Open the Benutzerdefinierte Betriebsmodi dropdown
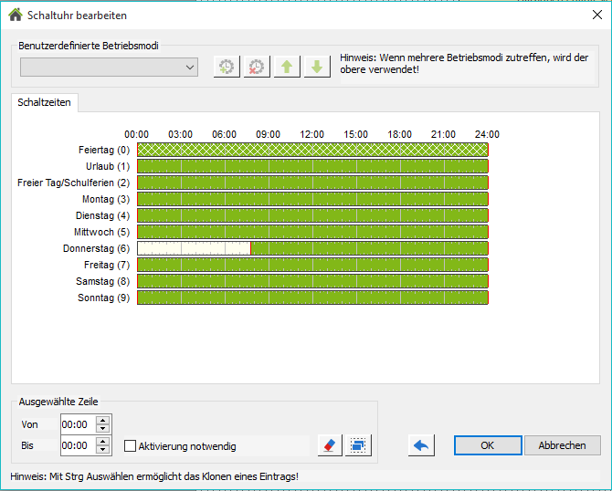Image resolution: width=612 pixels, height=491 pixels. (109, 67)
